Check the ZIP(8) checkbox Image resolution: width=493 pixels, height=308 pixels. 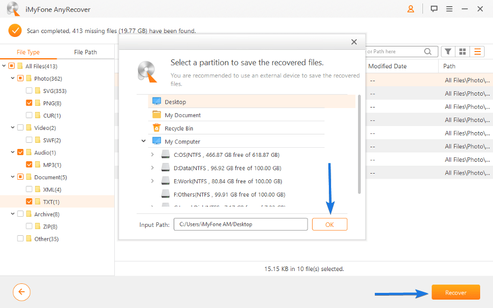(x=29, y=226)
